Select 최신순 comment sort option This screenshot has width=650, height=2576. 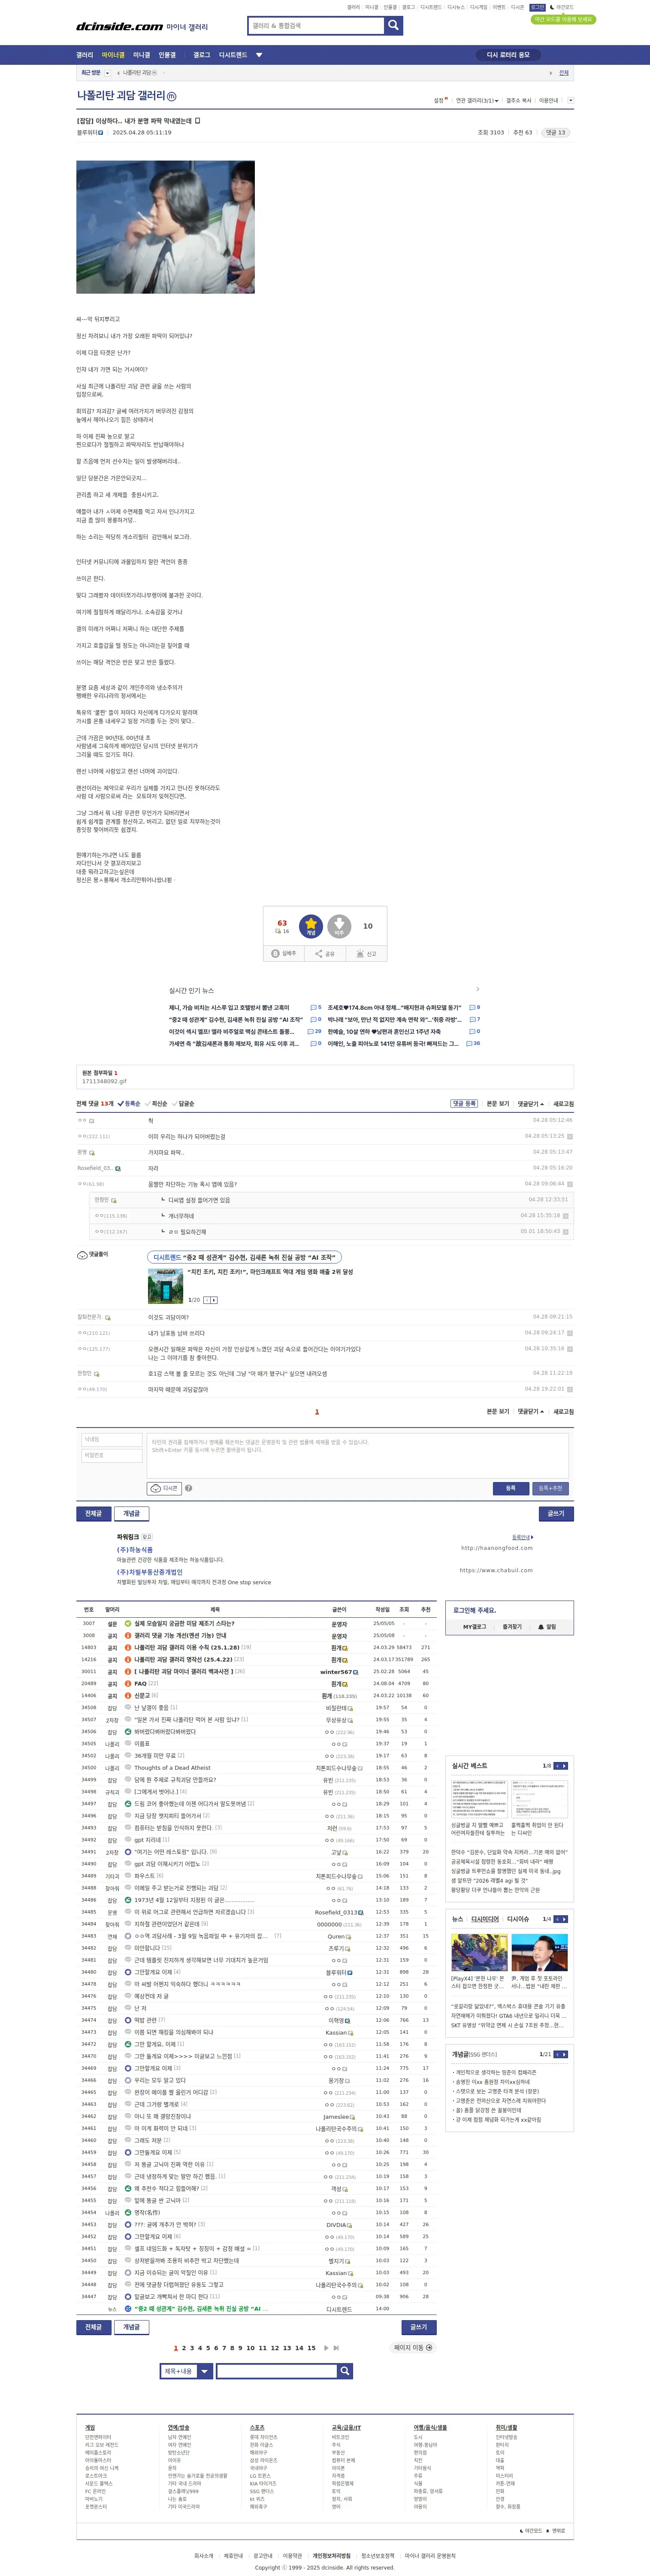pos(157,1104)
